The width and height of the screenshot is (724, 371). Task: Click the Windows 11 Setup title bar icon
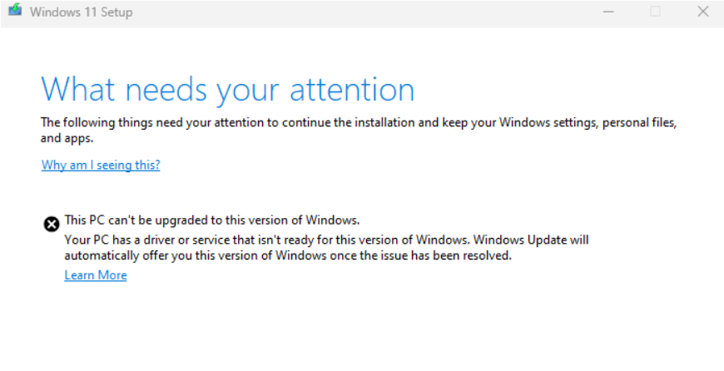pos(15,12)
